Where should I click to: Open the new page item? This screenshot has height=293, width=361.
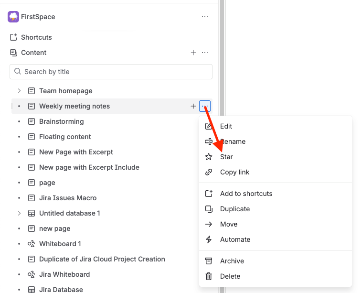pos(54,228)
